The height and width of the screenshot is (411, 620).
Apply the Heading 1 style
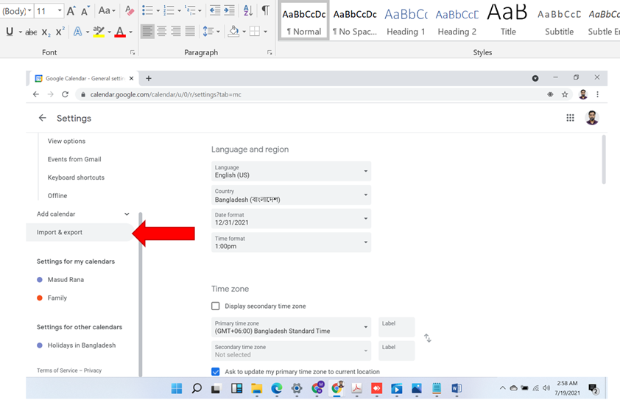[x=406, y=22]
